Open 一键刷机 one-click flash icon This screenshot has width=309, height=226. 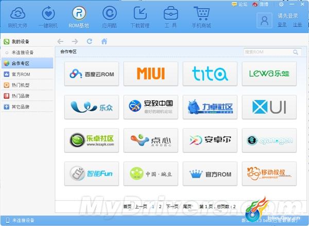[48, 13]
